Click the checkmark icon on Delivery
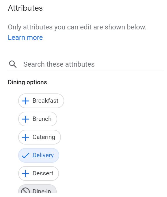Image resolution: width=167 pixels, height=197 pixels. [25, 155]
